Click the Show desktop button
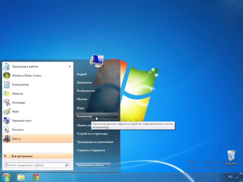The width and height of the screenshot is (243, 182). click(x=241, y=177)
